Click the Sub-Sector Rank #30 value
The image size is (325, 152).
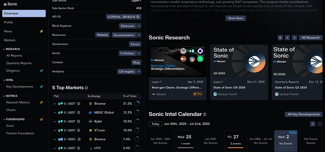(x=139, y=8)
